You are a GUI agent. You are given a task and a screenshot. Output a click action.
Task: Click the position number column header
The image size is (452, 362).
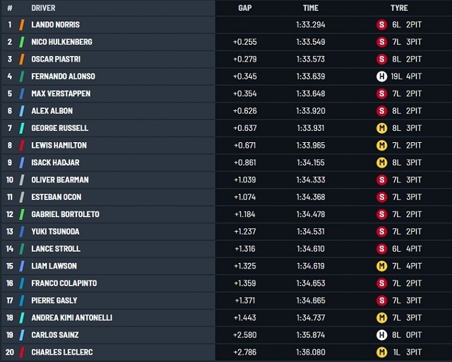[x=10, y=8]
